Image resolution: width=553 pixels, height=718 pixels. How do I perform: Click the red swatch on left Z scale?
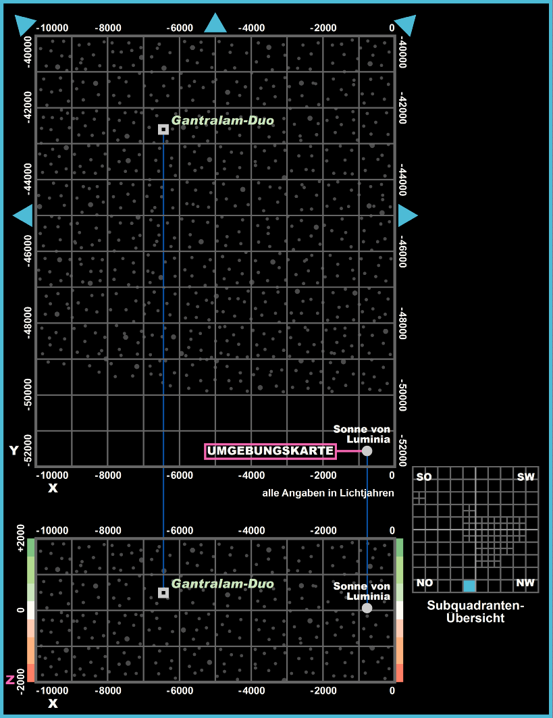(30, 673)
